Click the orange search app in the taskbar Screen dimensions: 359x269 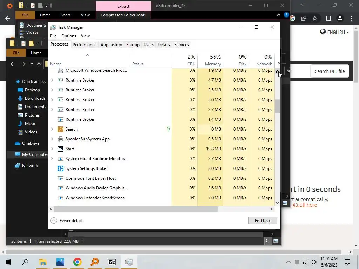tap(95, 262)
